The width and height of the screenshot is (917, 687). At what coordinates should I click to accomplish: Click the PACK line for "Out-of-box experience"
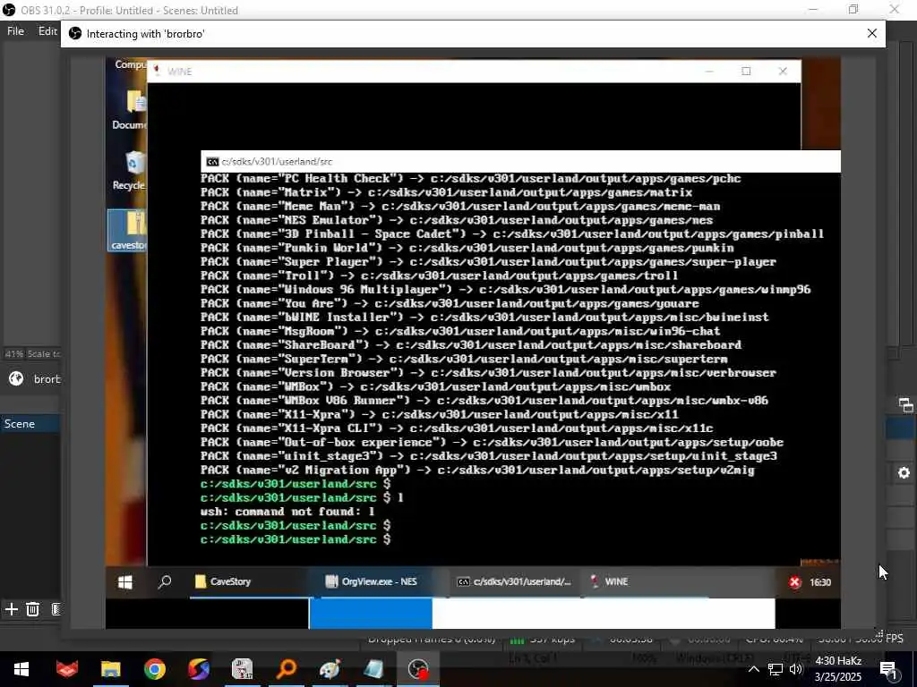(x=492, y=443)
